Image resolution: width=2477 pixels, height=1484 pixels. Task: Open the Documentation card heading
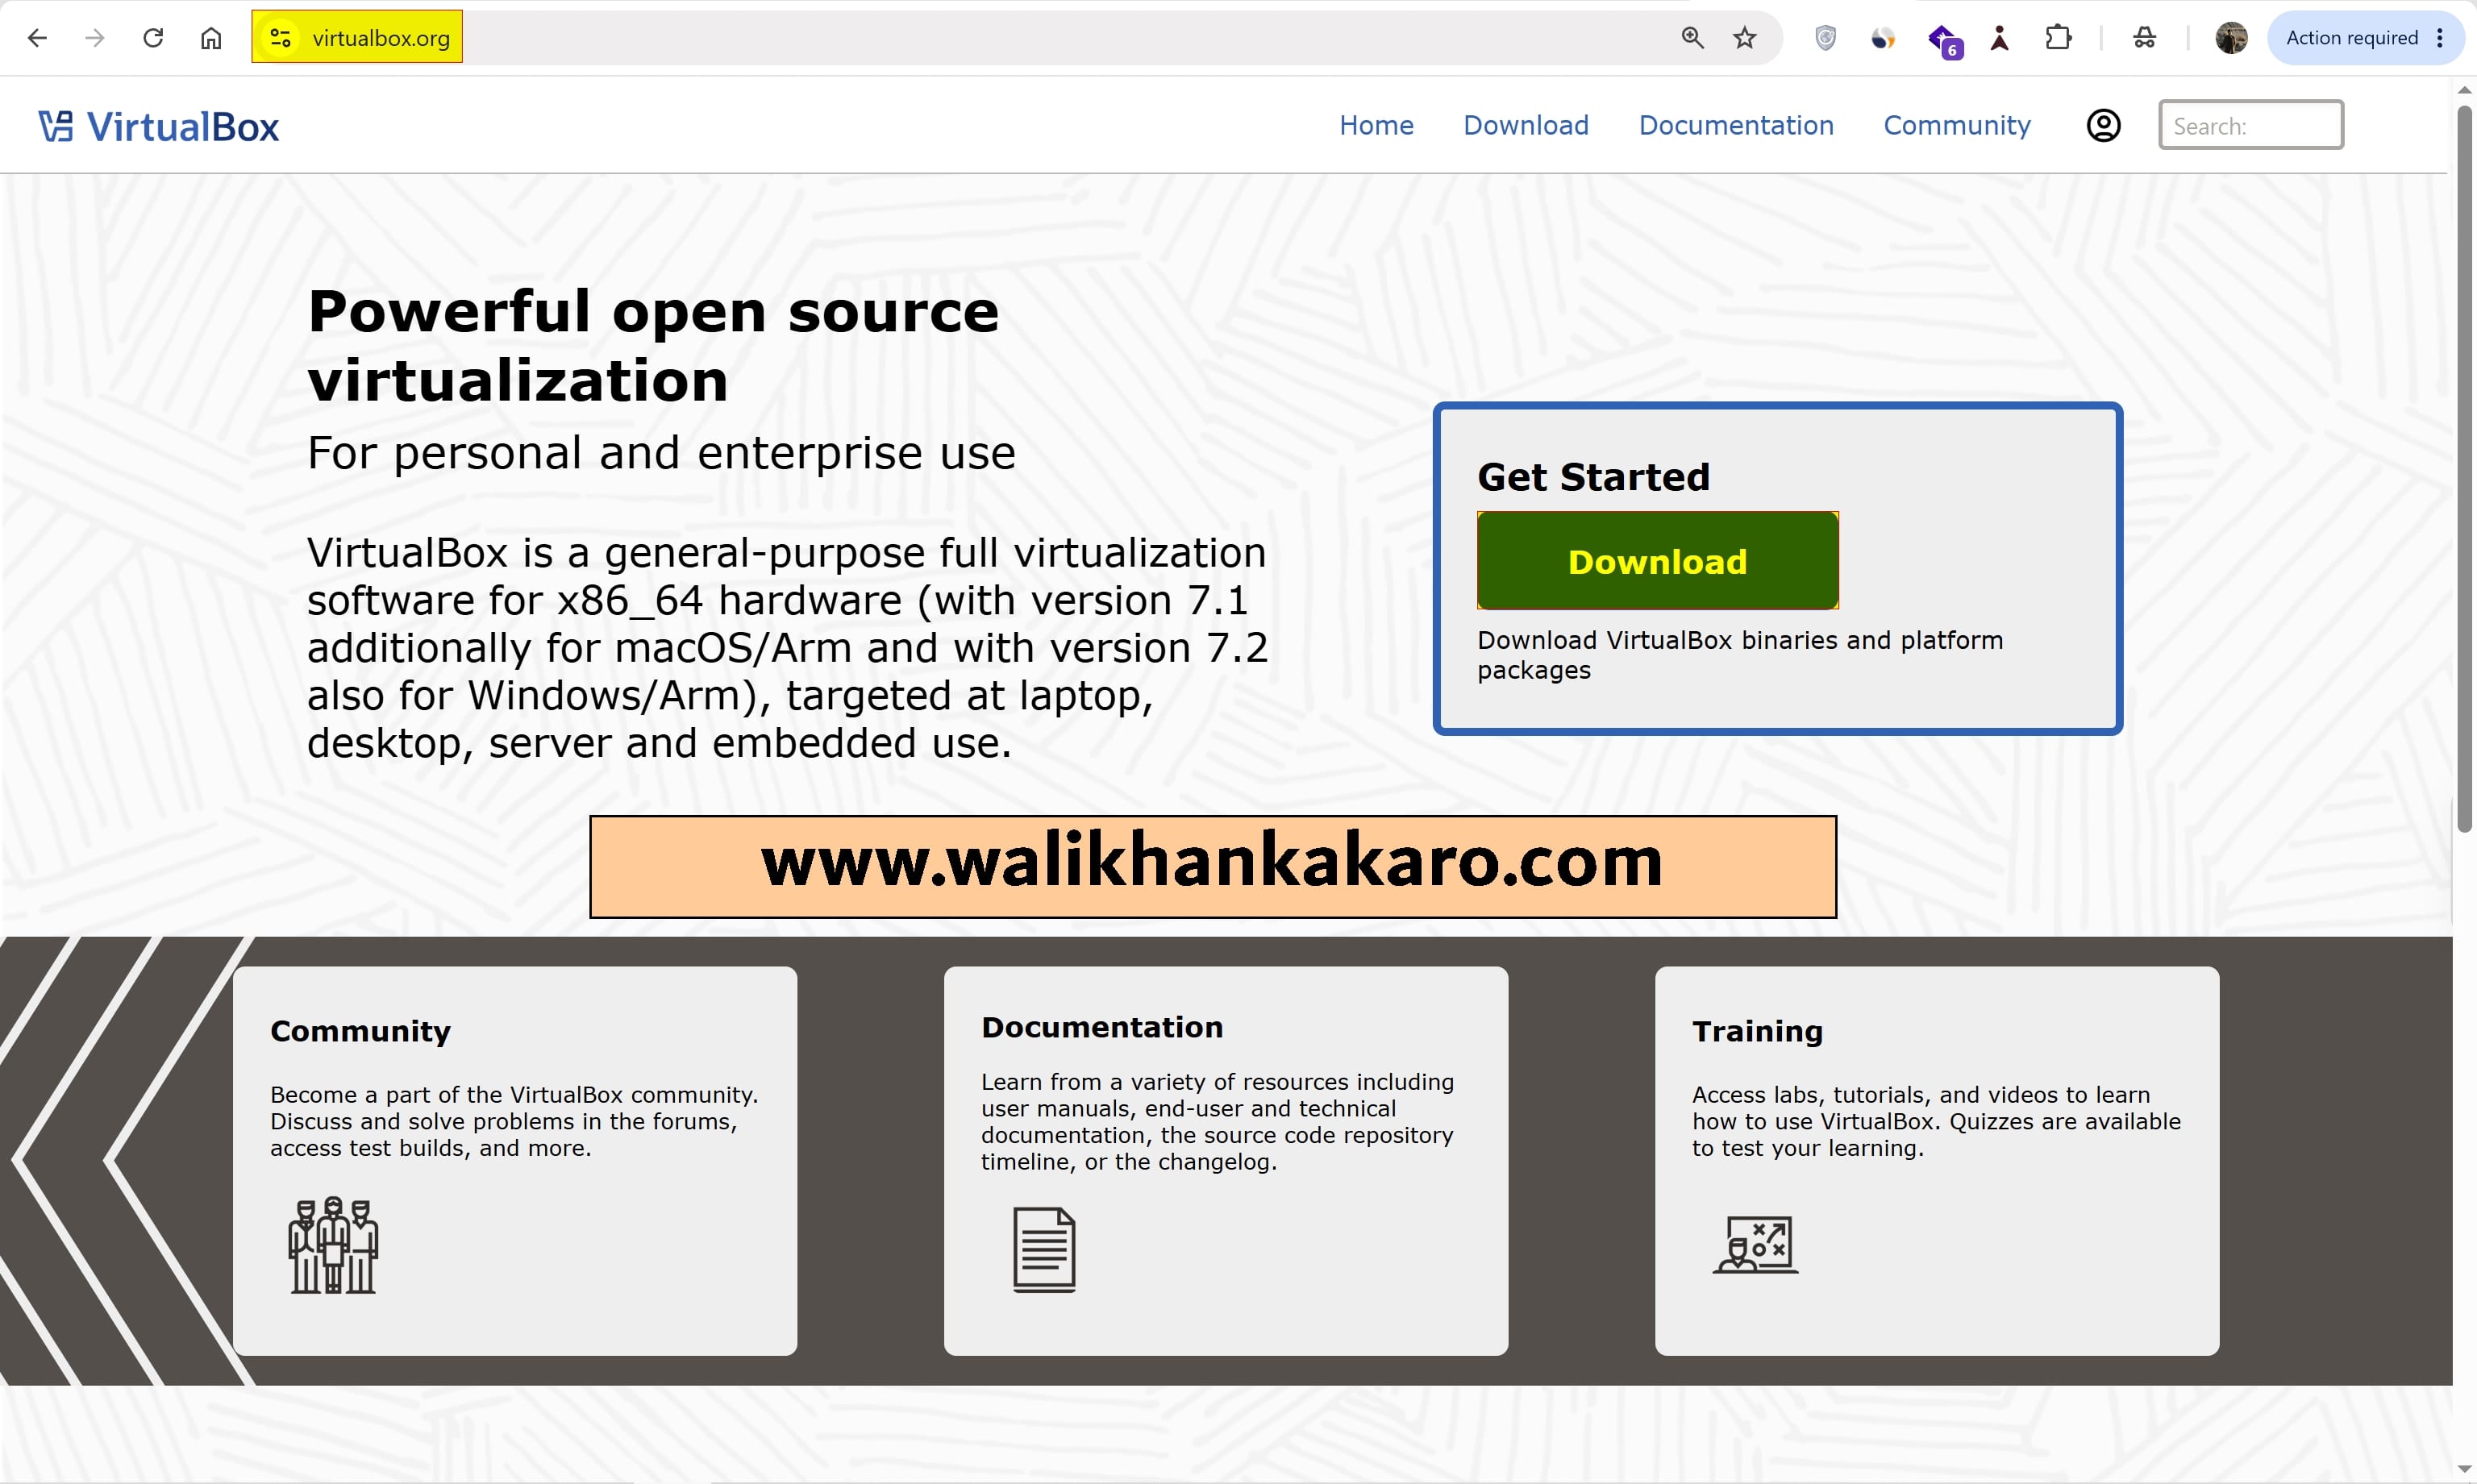click(1102, 1027)
